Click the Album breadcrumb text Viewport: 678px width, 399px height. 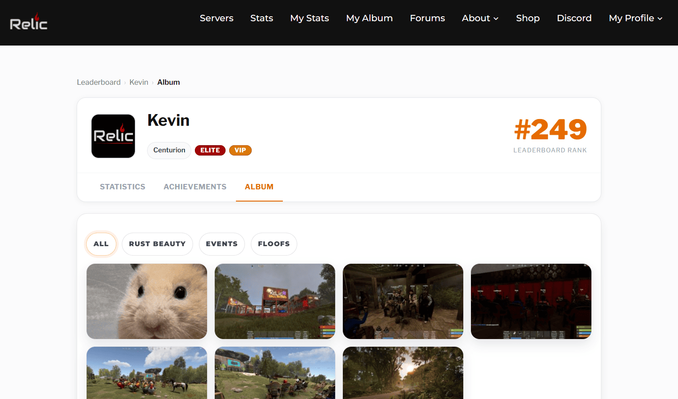pyautogui.click(x=169, y=82)
